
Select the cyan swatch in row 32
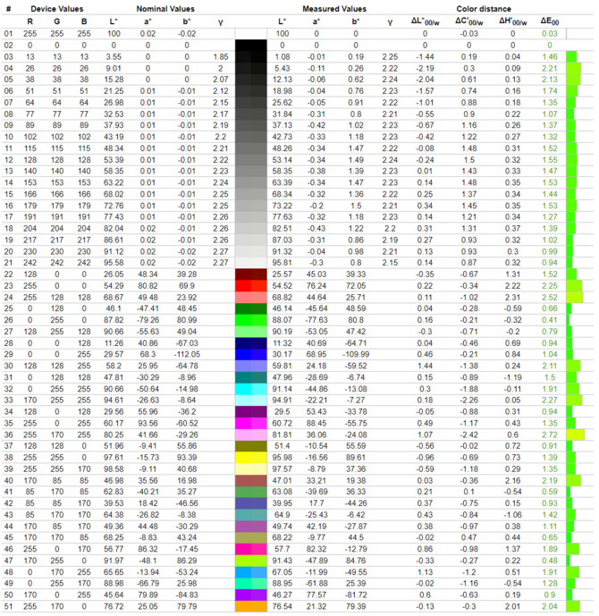251,389
